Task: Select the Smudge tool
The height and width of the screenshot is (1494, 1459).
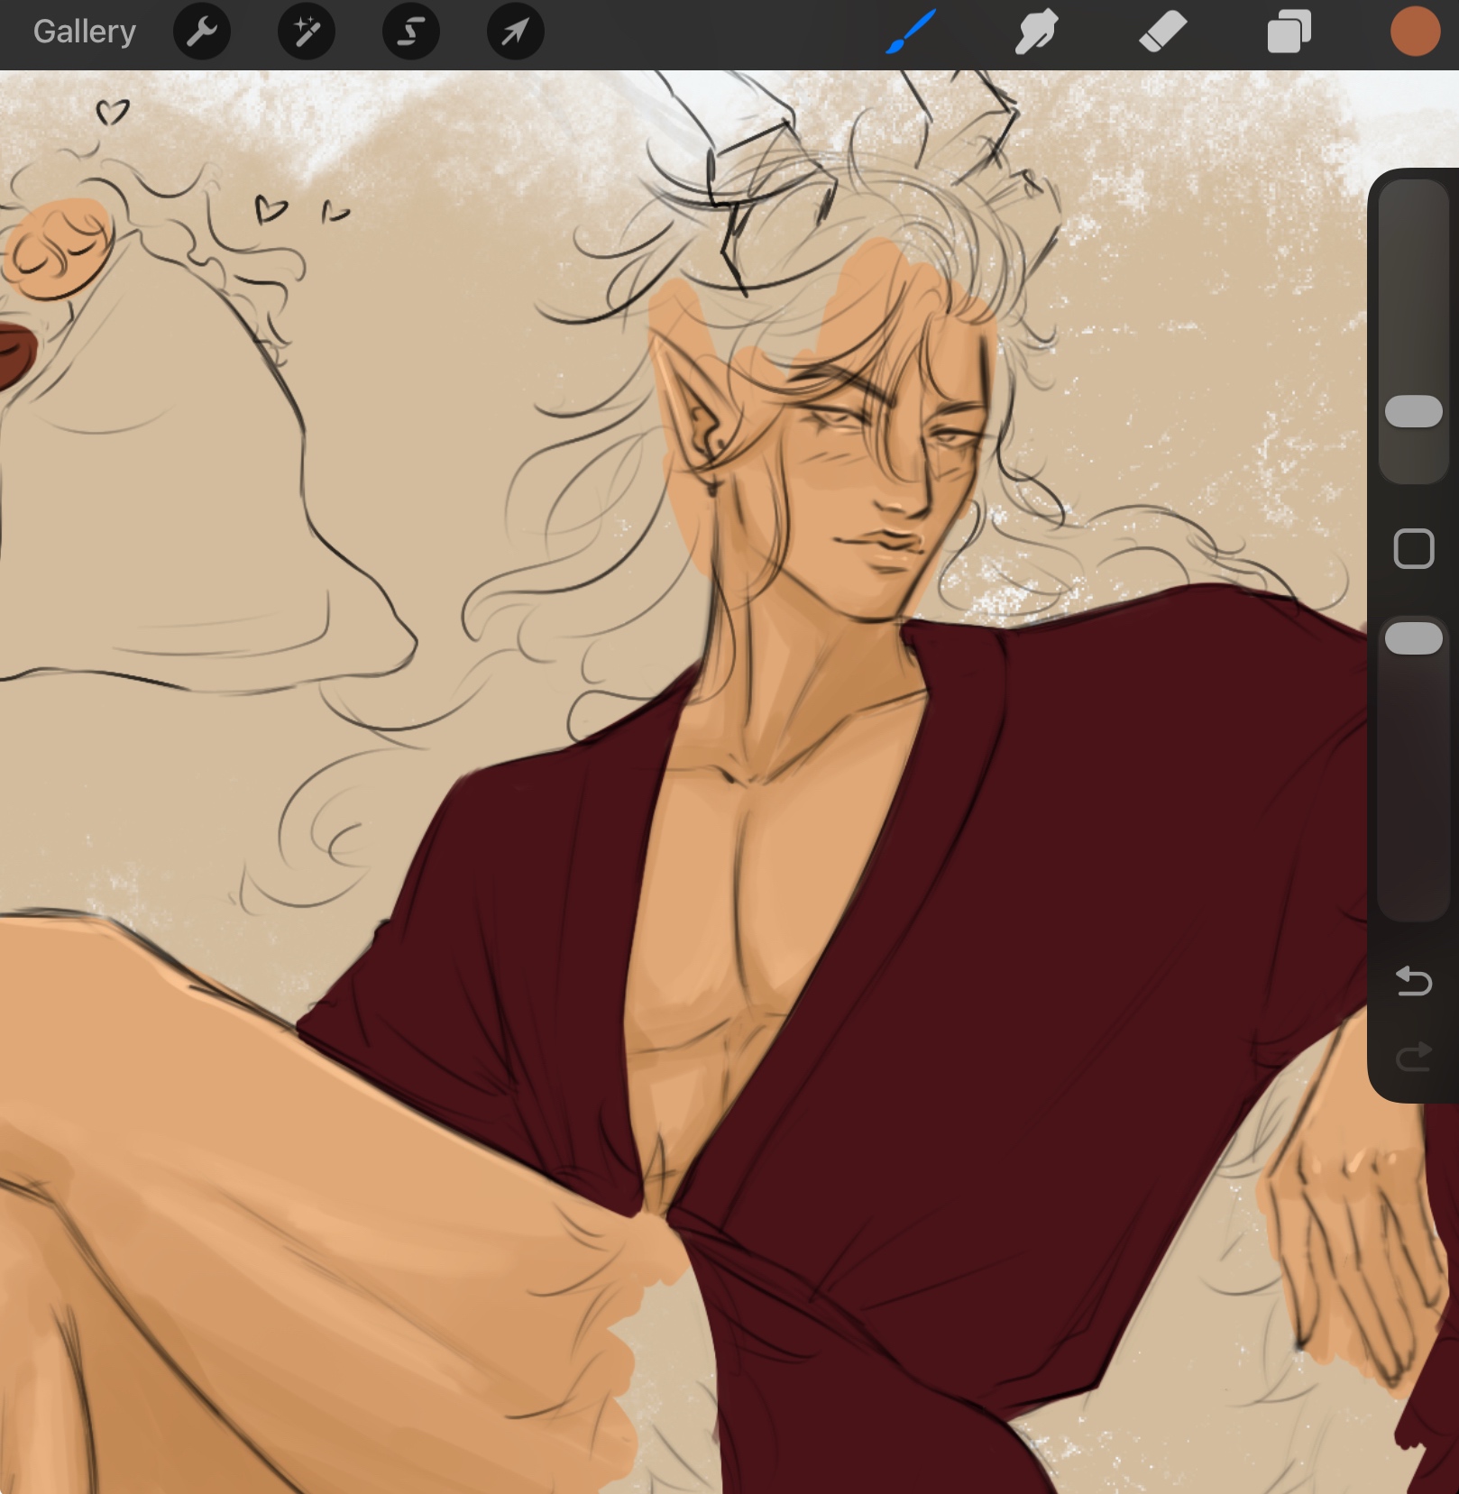Action: tap(1036, 32)
